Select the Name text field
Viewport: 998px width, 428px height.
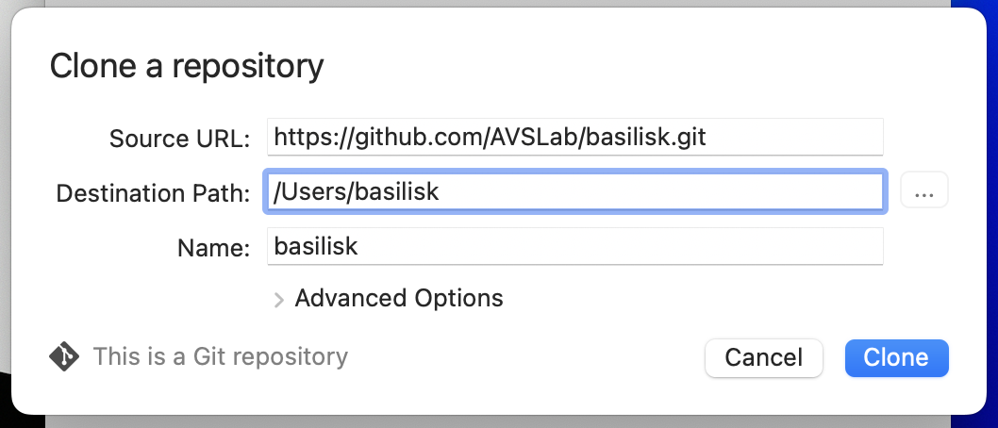pyautogui.click(x=574, y=247)
